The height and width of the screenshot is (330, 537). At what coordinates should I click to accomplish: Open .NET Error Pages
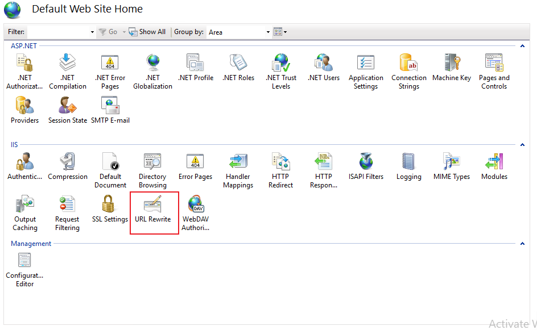point(110,72)
